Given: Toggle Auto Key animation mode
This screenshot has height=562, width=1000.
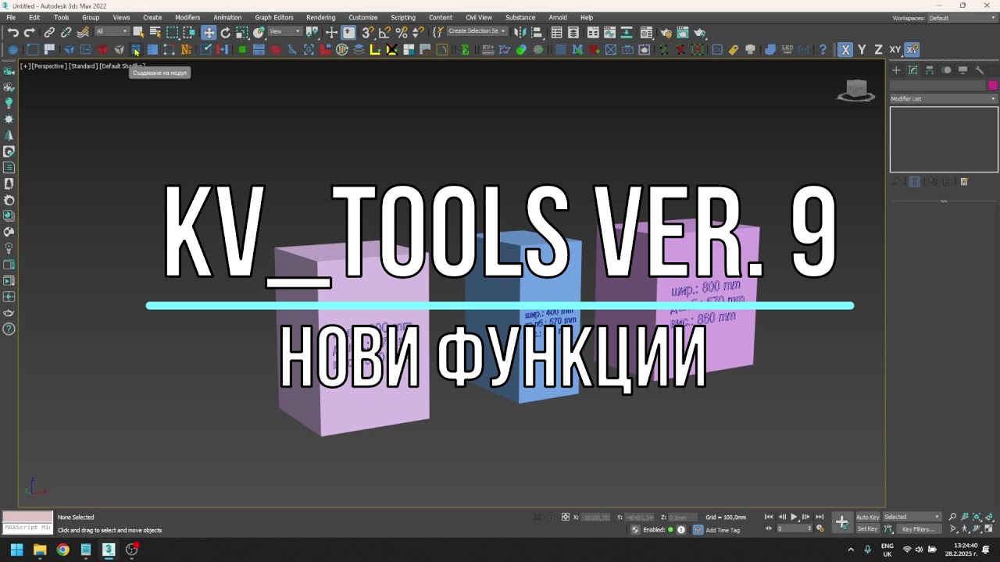Looking at the screenshot, I should tap(868, 517).
